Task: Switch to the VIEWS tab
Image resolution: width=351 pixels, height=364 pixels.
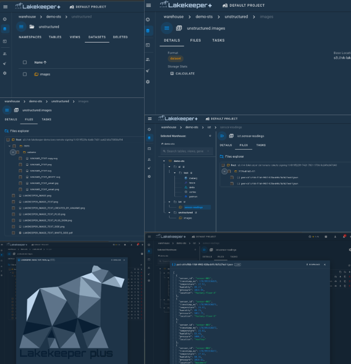Action: 75,37
